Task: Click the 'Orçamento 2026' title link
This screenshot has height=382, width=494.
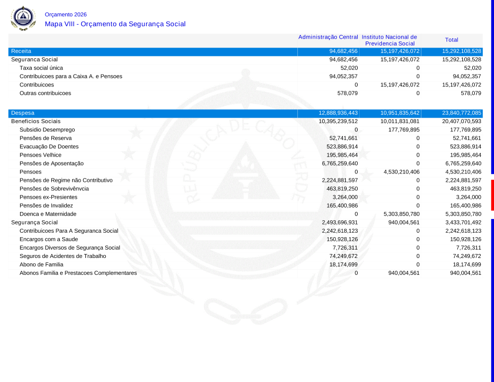Action: (x=66, y=14)
